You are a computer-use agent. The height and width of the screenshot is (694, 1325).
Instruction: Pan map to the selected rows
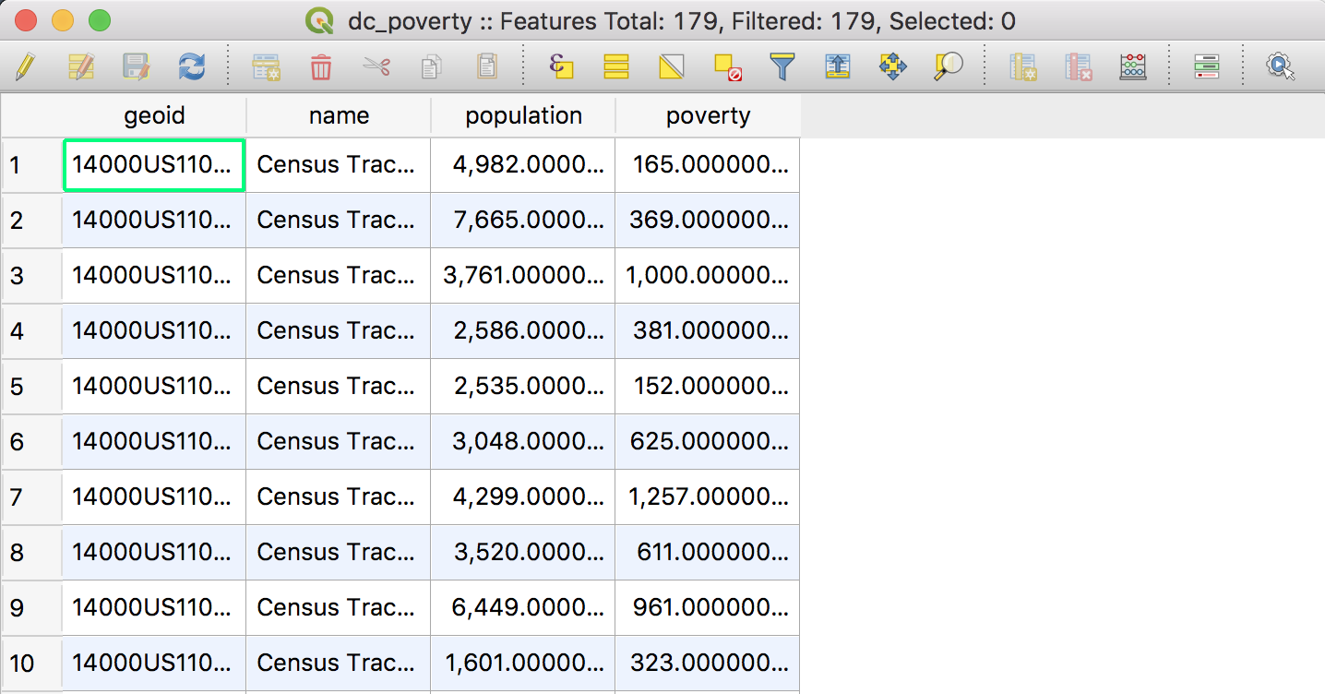pos(893,66)
